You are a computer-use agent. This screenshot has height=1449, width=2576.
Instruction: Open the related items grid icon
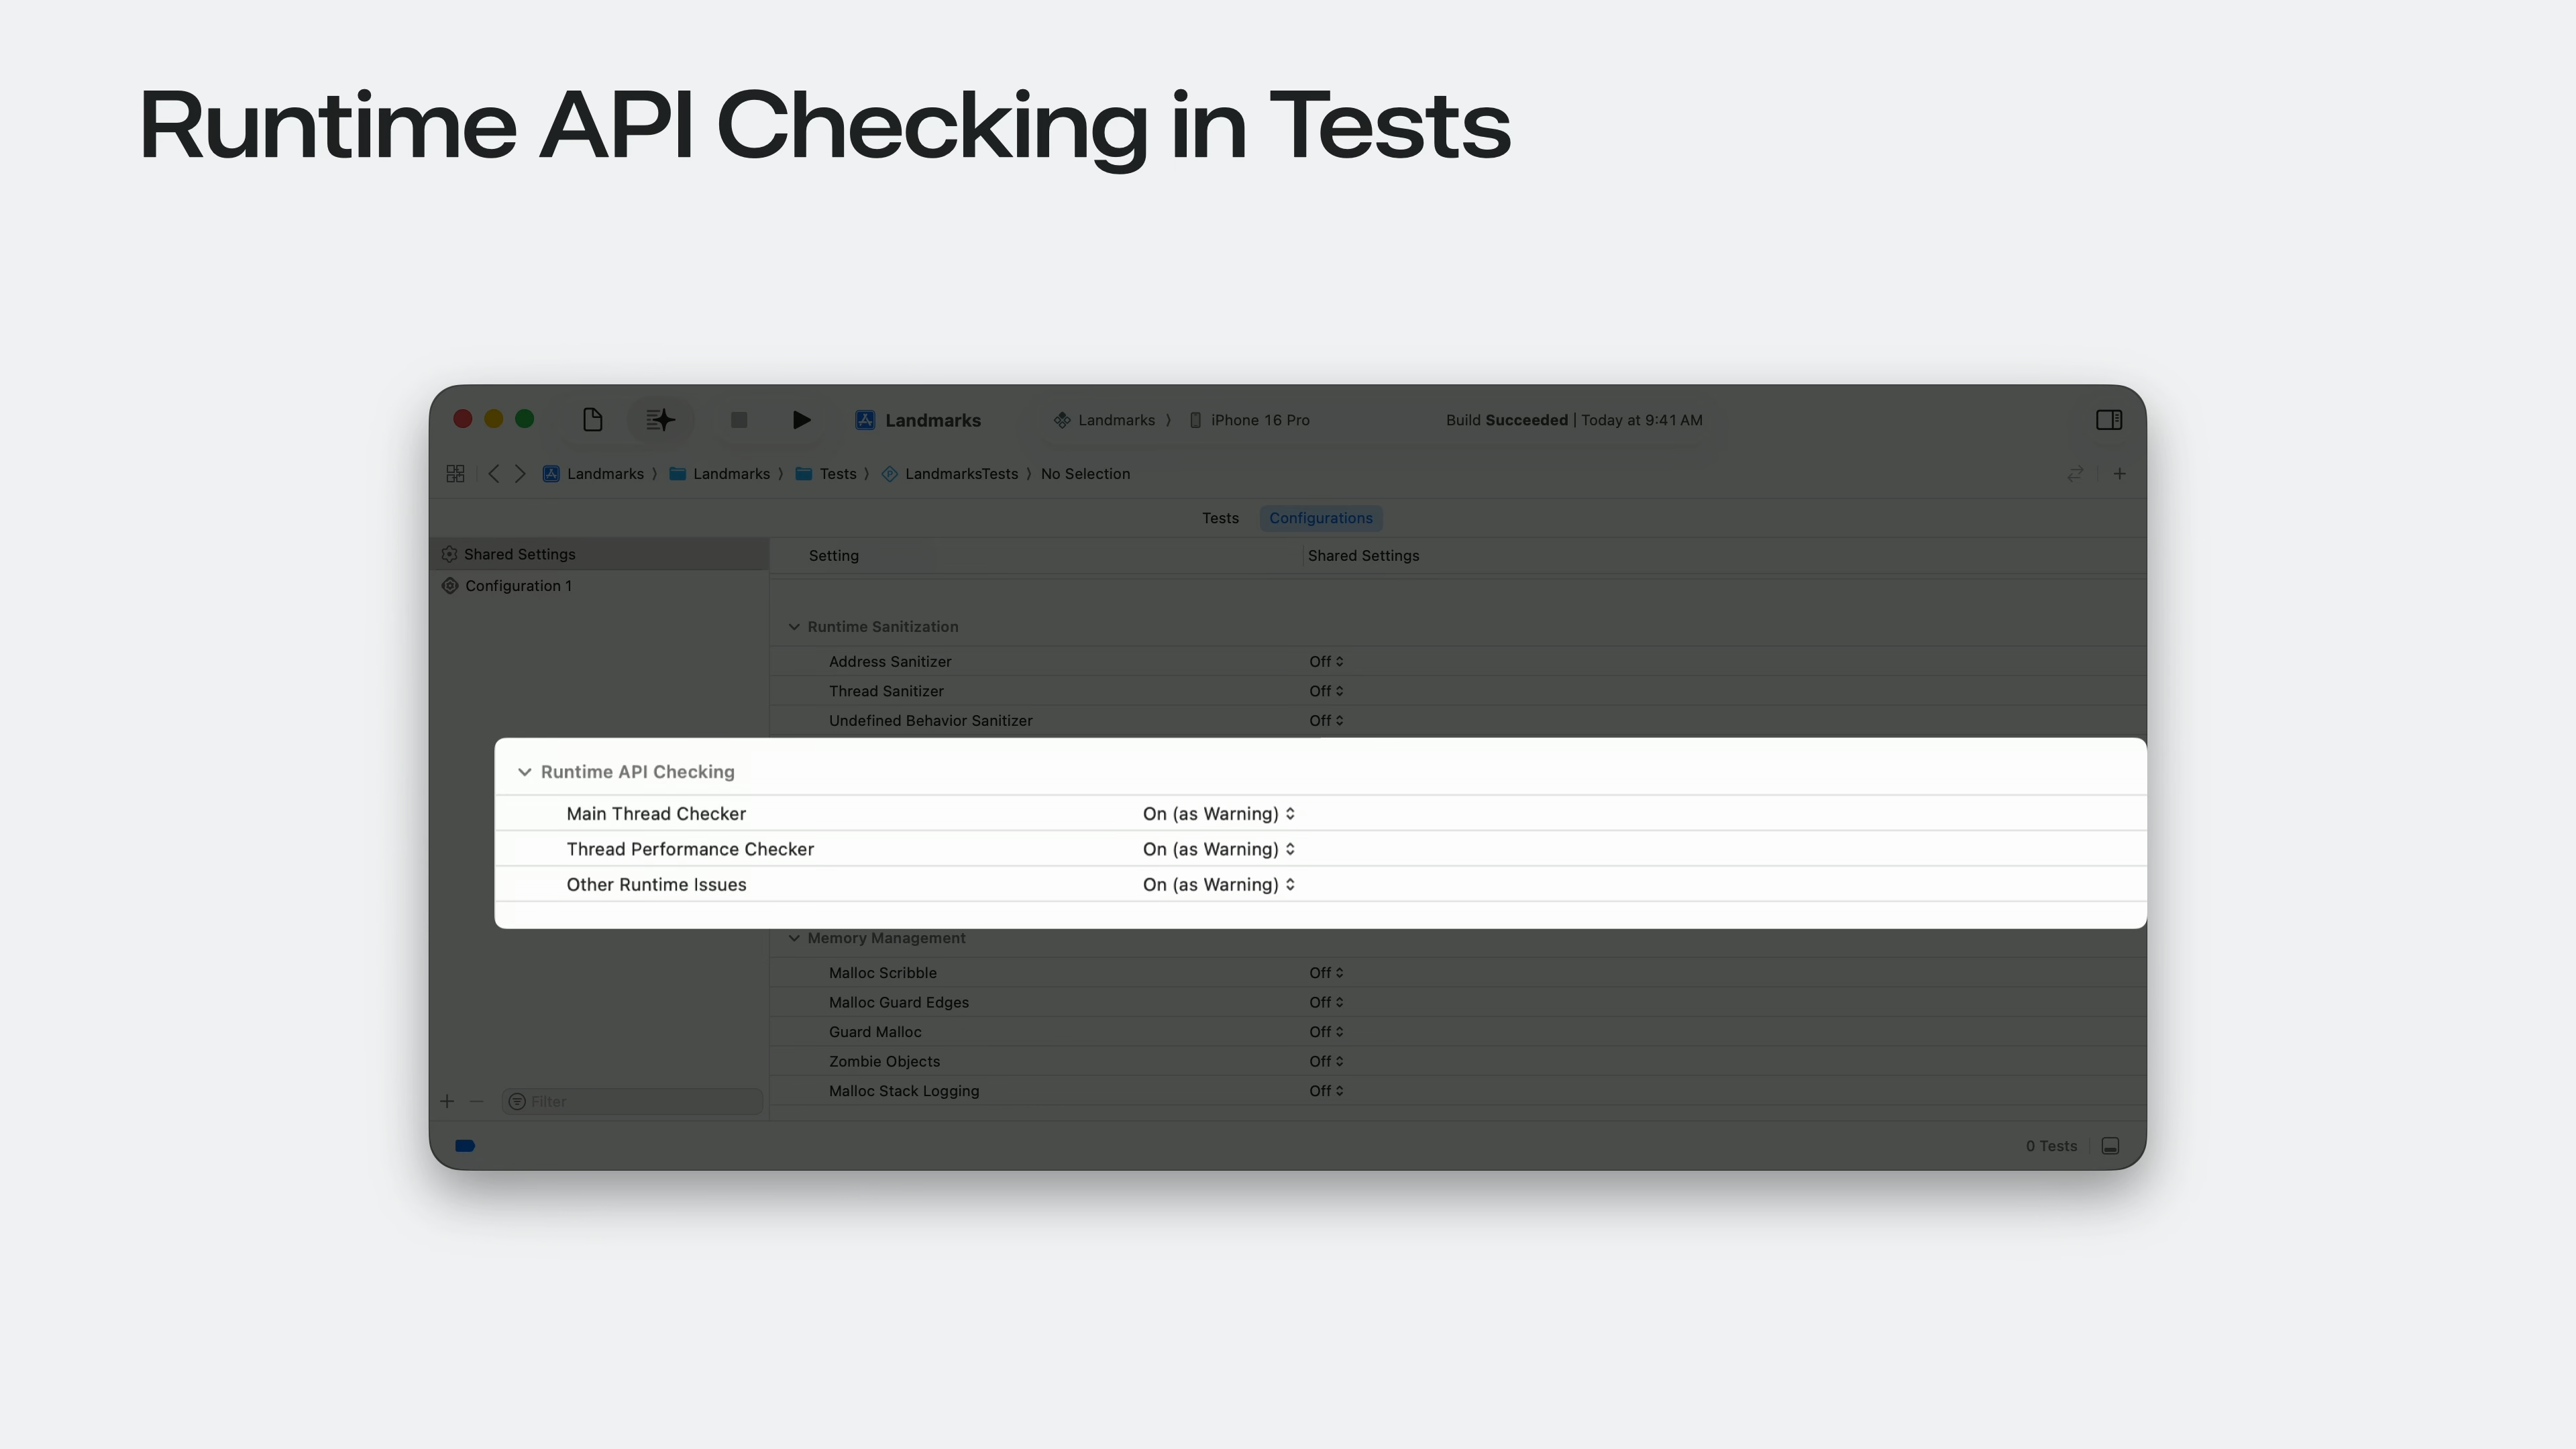tap(455, 474)
